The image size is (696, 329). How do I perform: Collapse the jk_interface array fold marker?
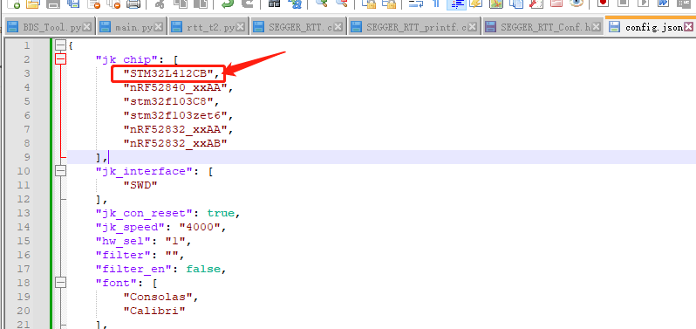60,171
